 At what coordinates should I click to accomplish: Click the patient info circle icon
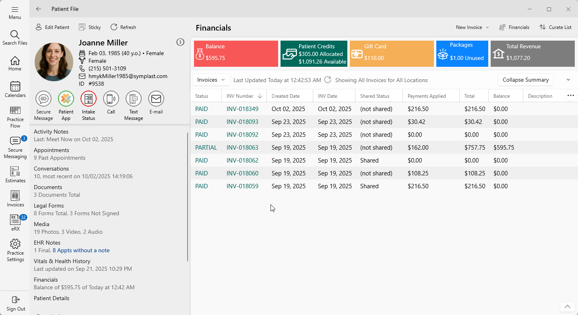pyautogui.click(x=180, y=42)
